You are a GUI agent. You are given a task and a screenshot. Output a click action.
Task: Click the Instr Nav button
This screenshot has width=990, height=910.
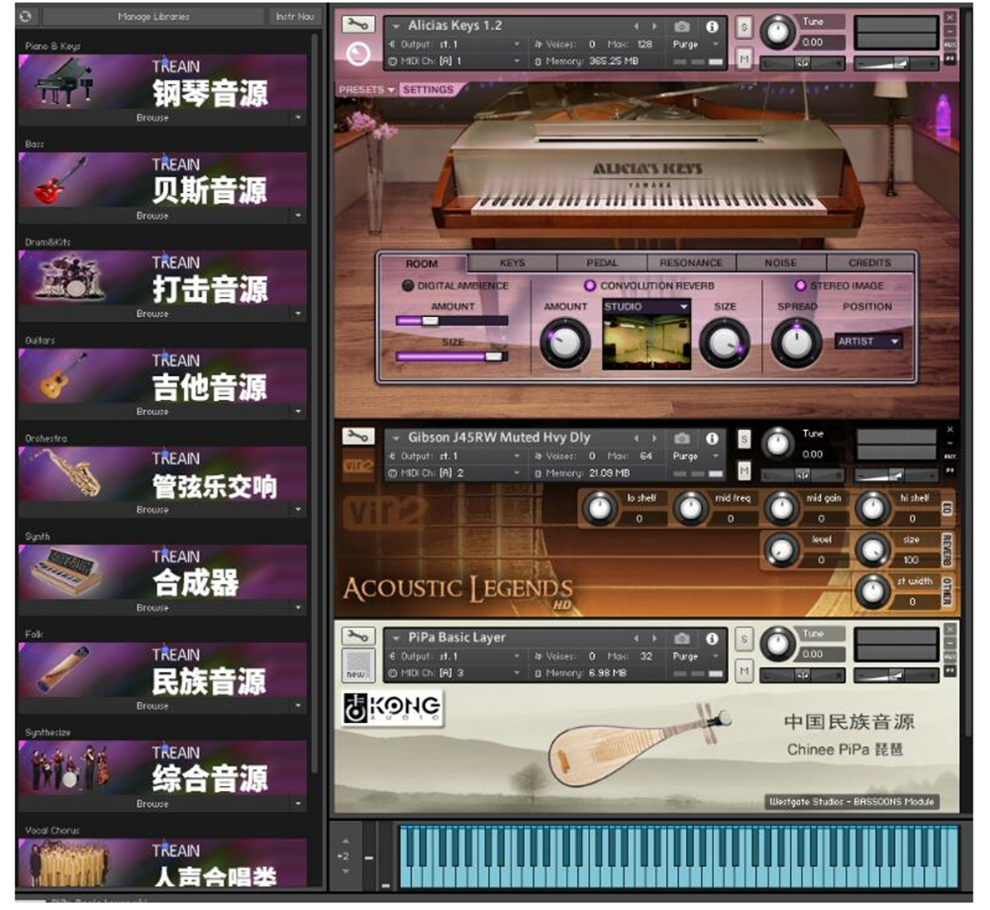295,17
